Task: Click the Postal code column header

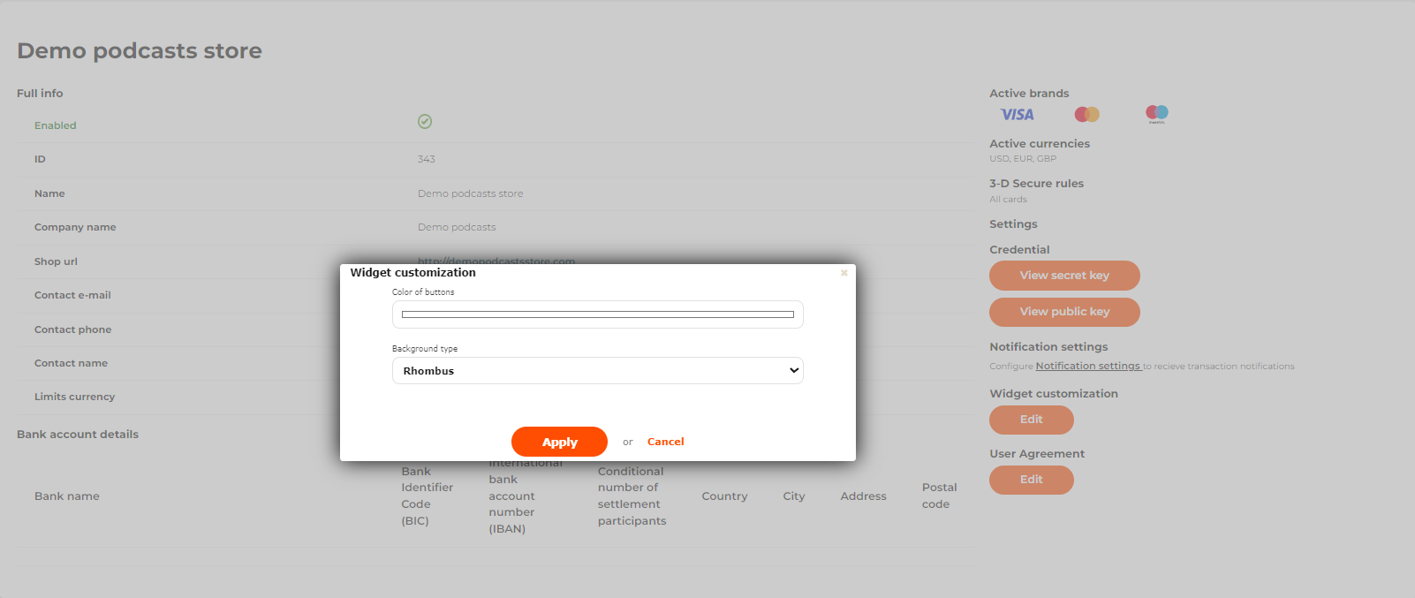Action: [940, 496]
